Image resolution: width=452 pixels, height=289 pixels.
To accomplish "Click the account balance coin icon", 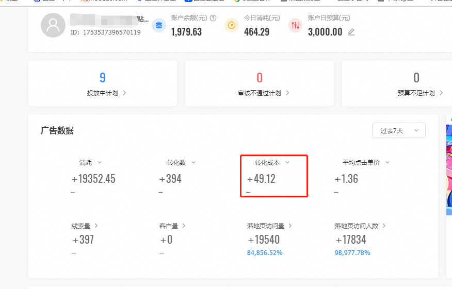I will 159,25.
